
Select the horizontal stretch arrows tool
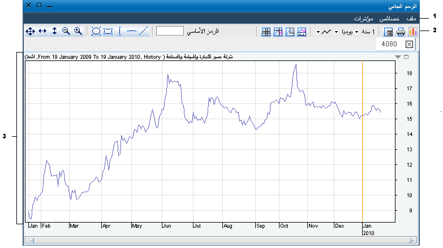pos(42,31)
